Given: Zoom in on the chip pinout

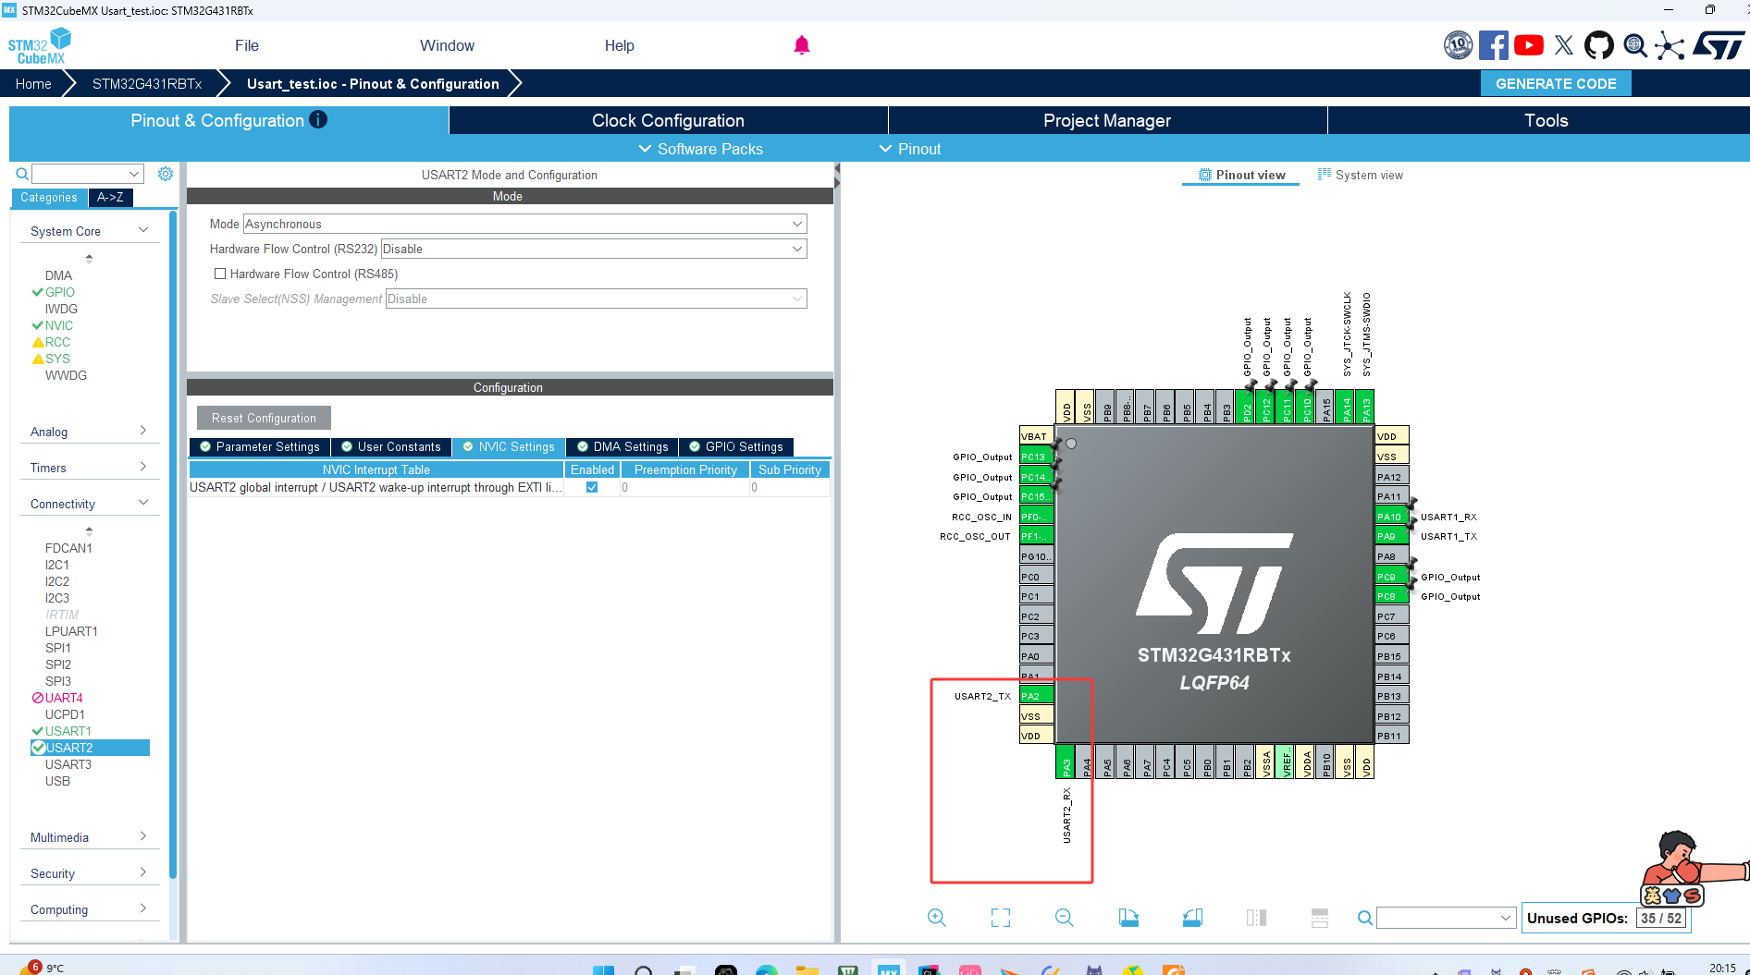Looking at the screenshot, I should pyautogui.click(x=937, y=918).
